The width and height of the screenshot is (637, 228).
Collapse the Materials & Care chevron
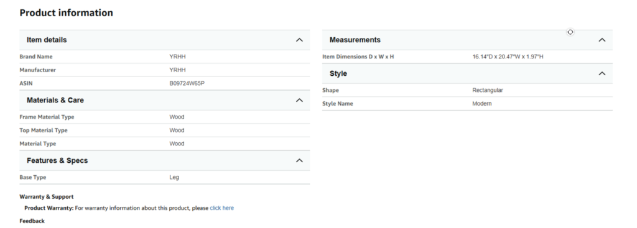point(299,100)
